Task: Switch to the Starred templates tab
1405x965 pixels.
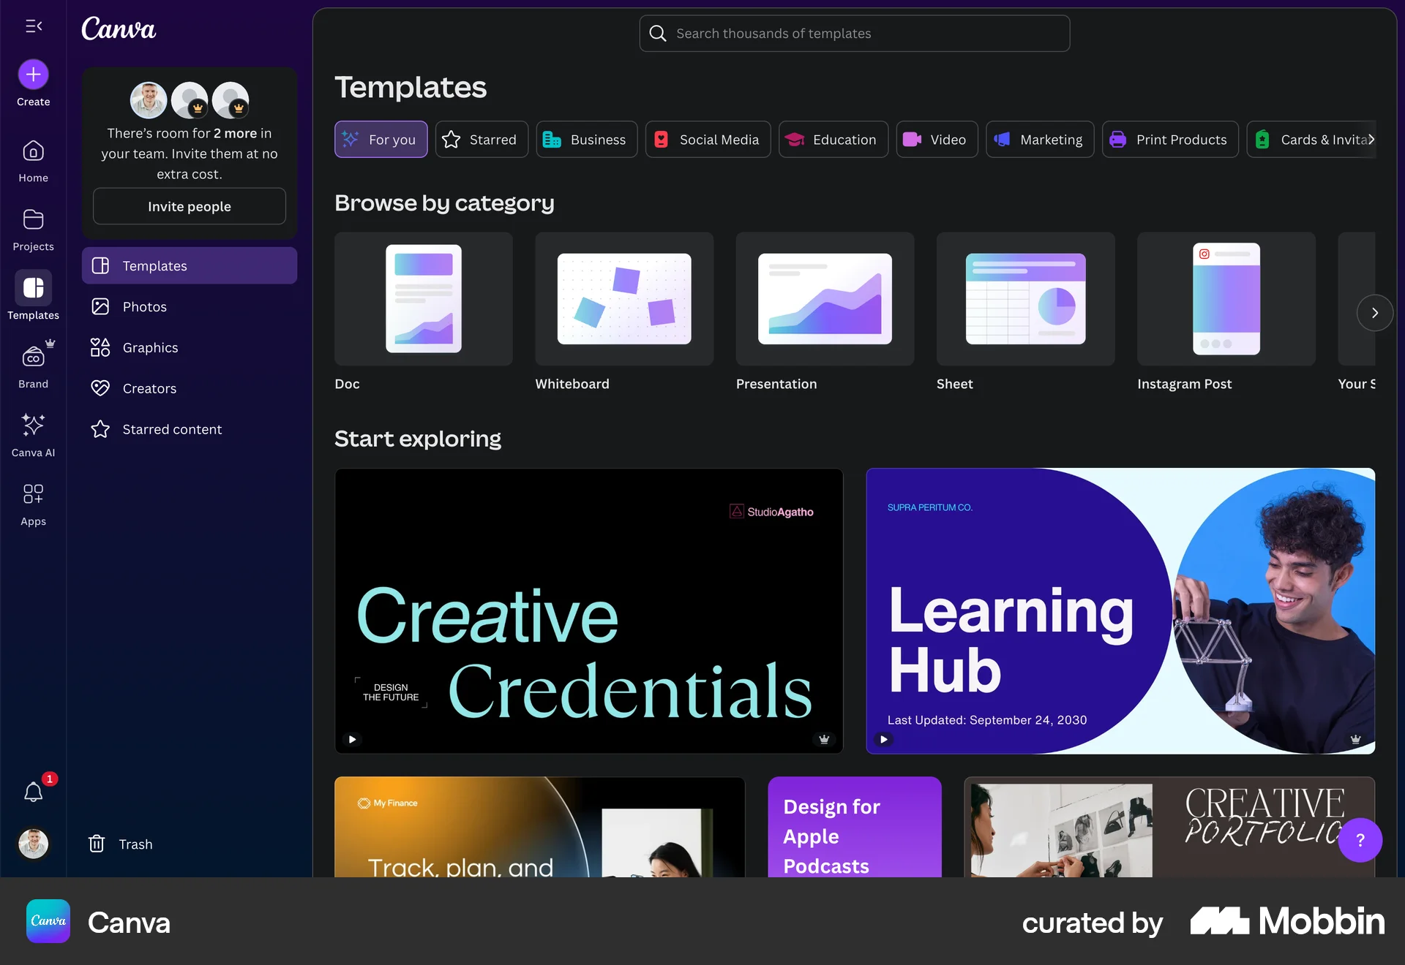Action: coord(482,139)
